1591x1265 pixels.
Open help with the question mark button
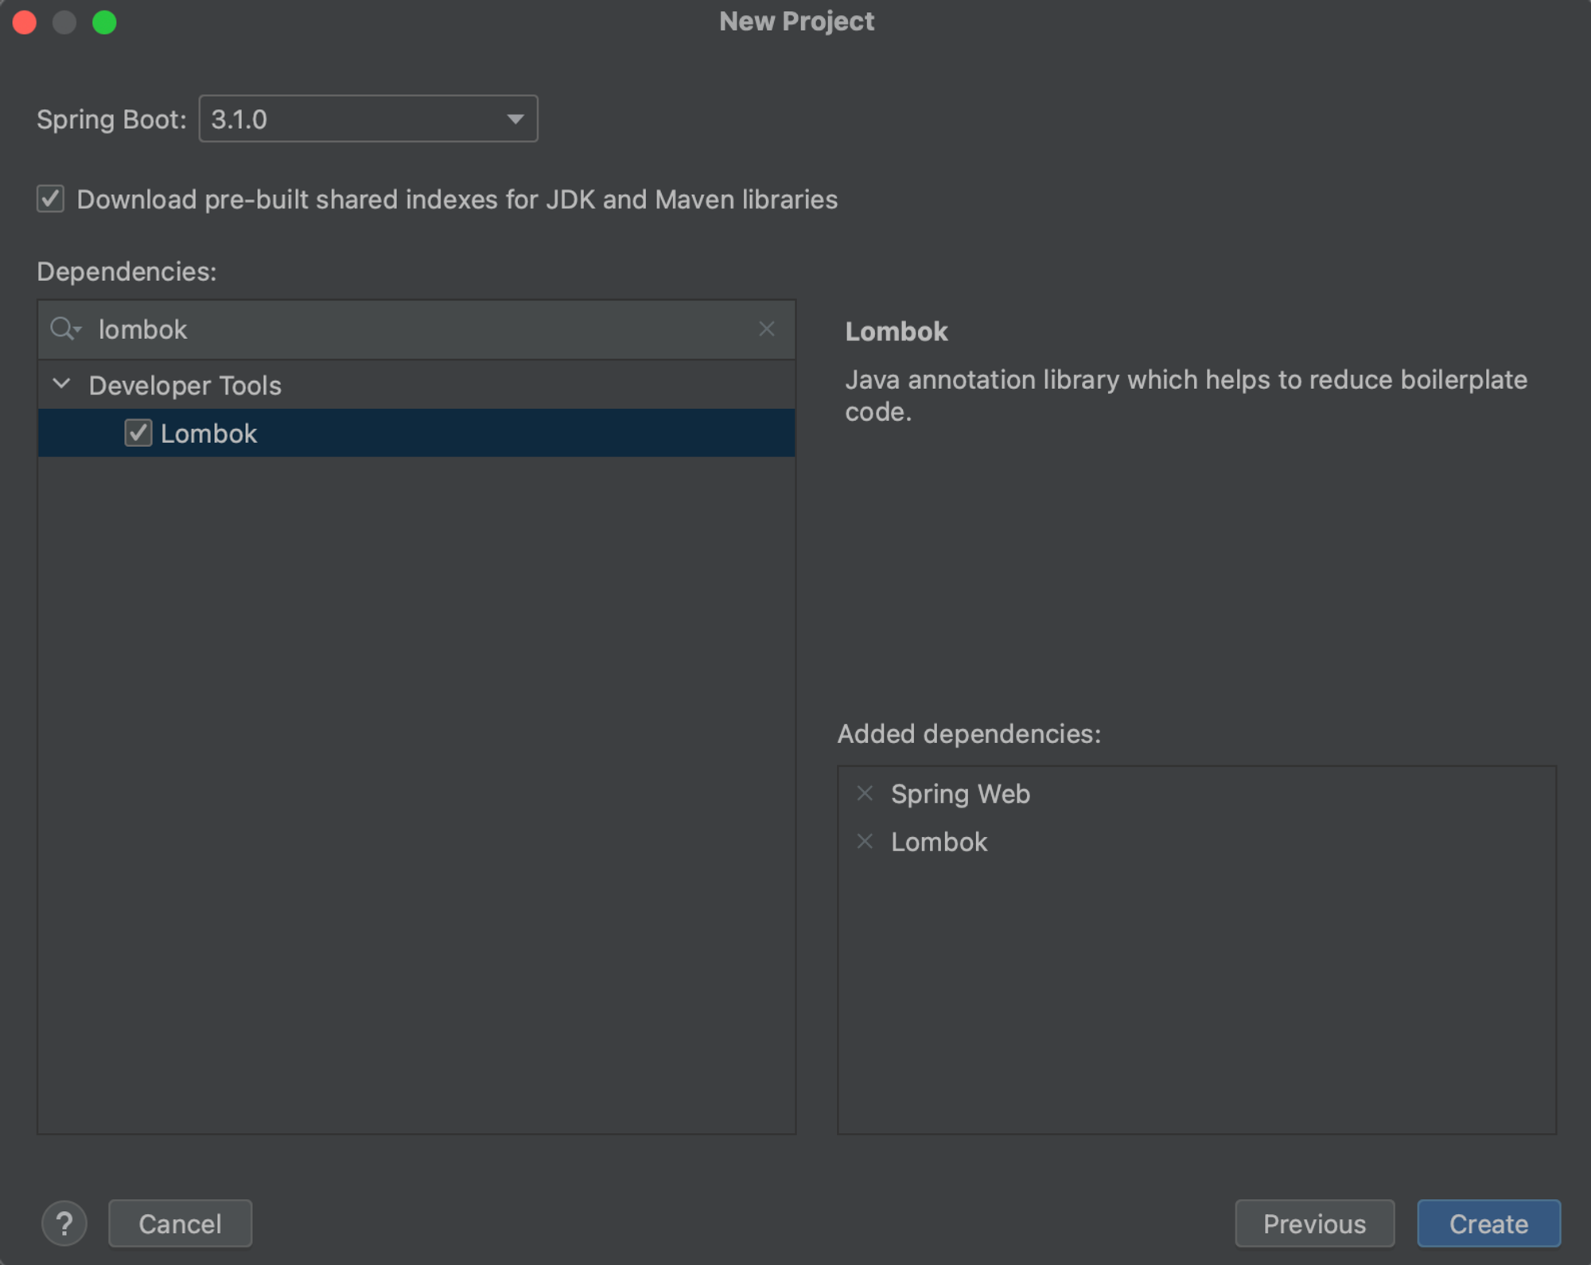[x=64, y=1223]
